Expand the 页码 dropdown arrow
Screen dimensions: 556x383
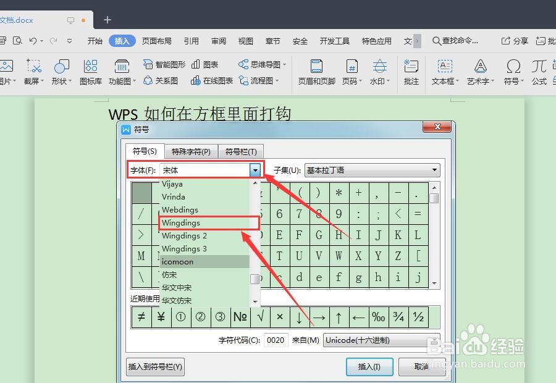[360, 81]
